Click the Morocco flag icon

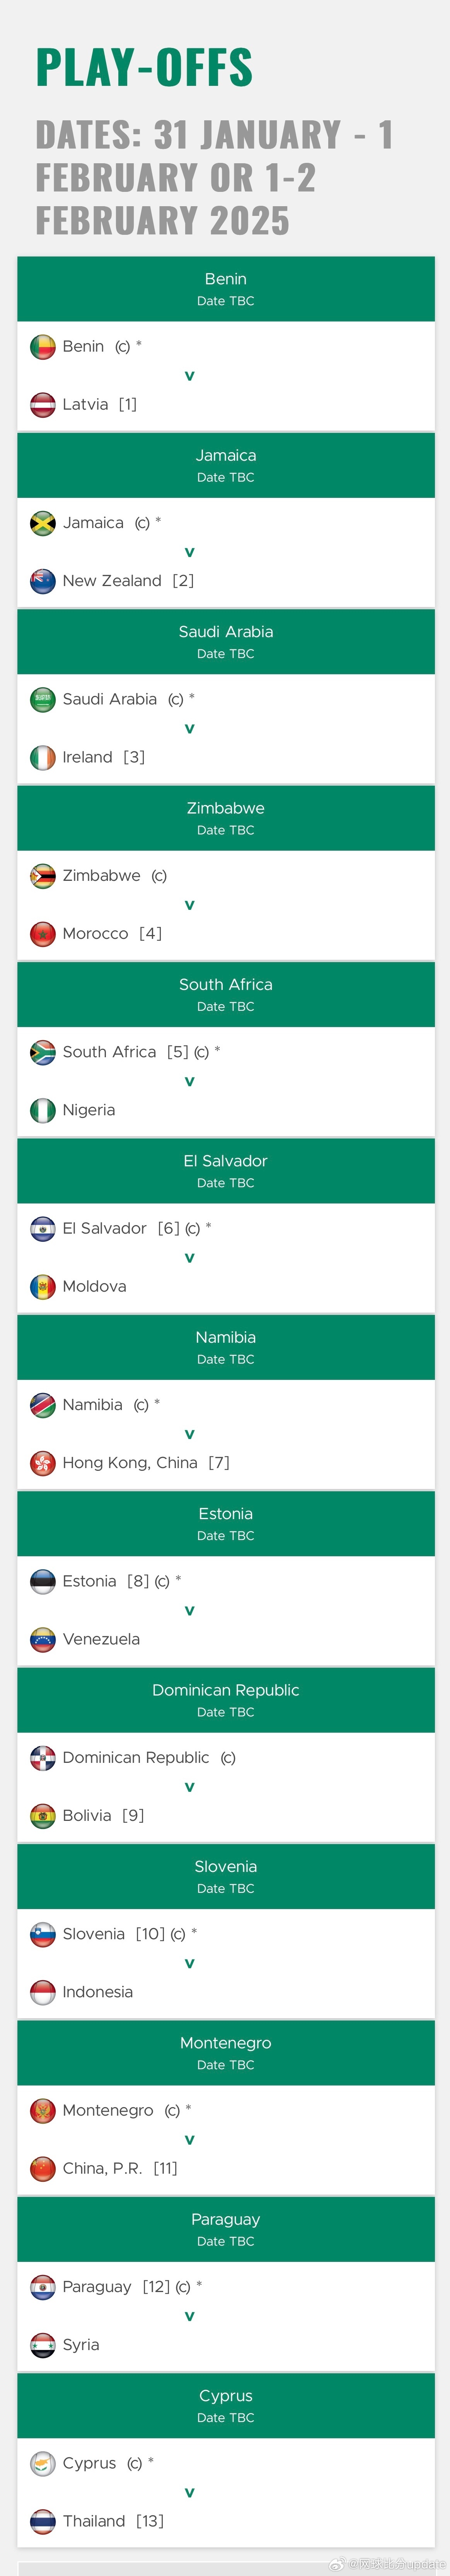tap(43, 934)
